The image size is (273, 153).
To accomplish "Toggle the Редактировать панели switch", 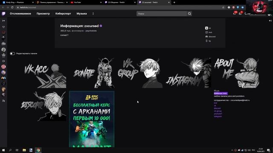I will (x=12, y=54).
